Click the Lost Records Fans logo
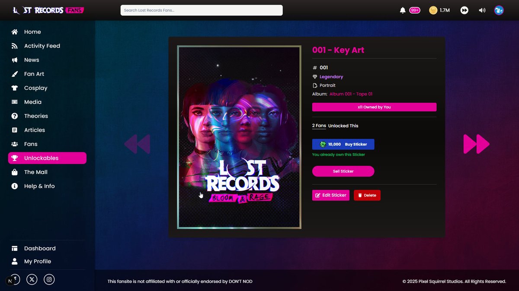519x291 pixels. [48, 10]
